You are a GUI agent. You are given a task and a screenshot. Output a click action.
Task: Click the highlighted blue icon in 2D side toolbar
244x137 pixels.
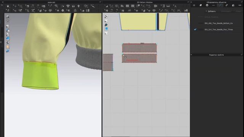[x=106, y=29]
